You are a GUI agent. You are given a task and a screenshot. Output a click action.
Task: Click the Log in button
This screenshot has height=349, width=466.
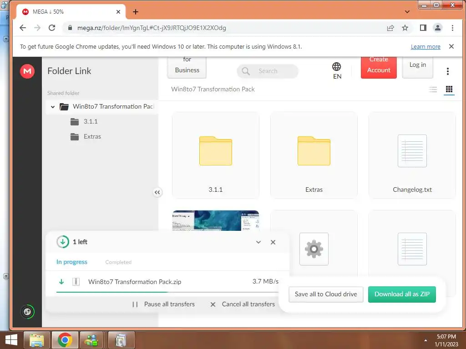(418, 67)
